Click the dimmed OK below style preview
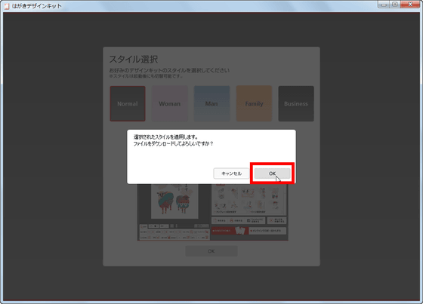Image resolution: width=423 pixels, height=304 pixels. point(211,251)
